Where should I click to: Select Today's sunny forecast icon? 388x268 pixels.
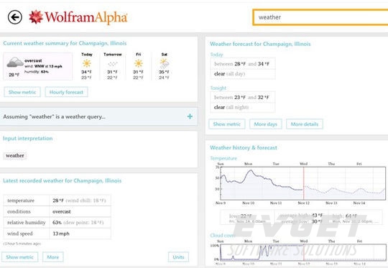pos(87,63)
